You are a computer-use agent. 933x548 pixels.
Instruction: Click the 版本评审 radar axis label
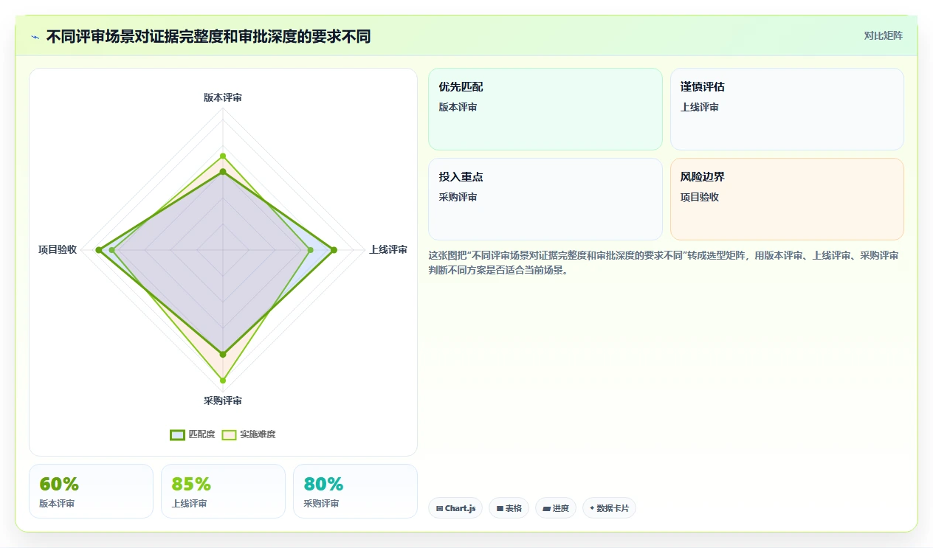pos(223,97)
